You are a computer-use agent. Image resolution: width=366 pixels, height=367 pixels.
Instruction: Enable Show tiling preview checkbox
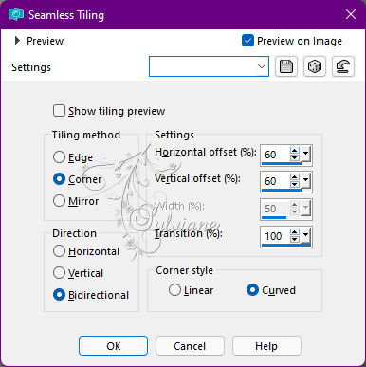[59, 111]
